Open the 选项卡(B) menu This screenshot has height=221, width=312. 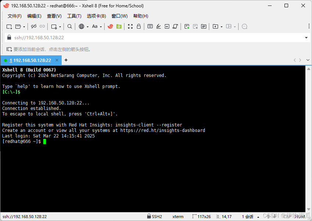[x=96, y=16]
